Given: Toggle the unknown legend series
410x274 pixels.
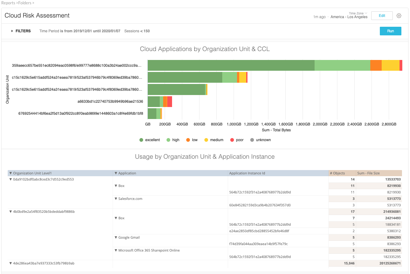Looking at the screenshot, I should coord(260,140).
